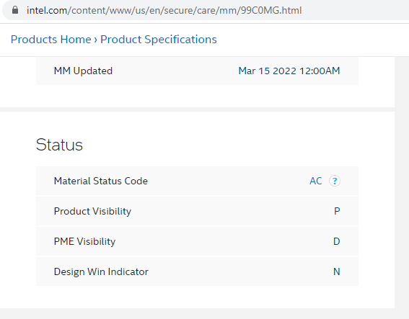Image resolution: width=409 pixels, height=319 pixels.
Task: Click the PME Visibility value D
Action: pyautogui.click(x=336, y=241)
